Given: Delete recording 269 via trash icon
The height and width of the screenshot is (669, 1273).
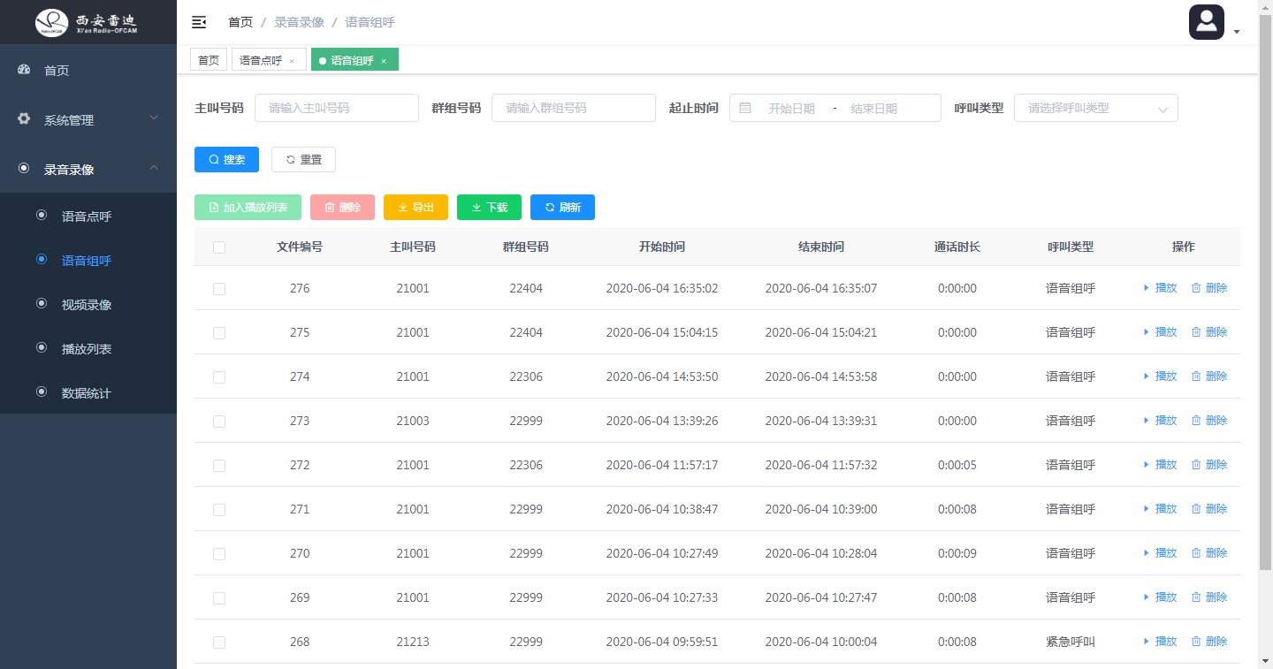Looking at the screenshot, I should [x=1209, y=597].
